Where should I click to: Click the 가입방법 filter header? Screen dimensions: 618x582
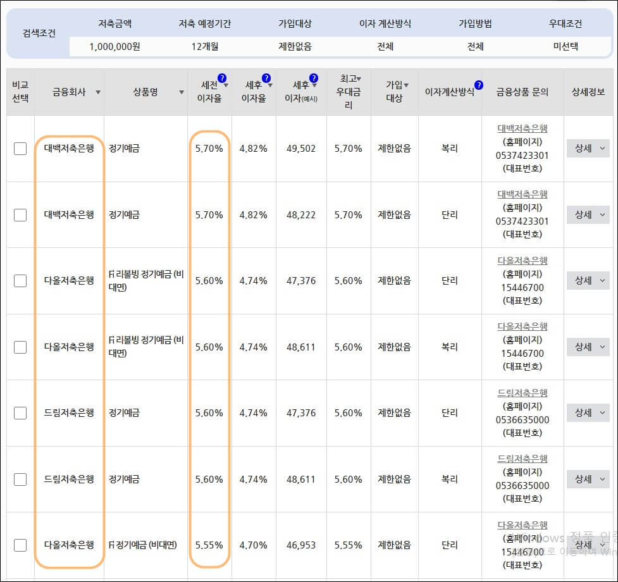click(x=475, y=24)
